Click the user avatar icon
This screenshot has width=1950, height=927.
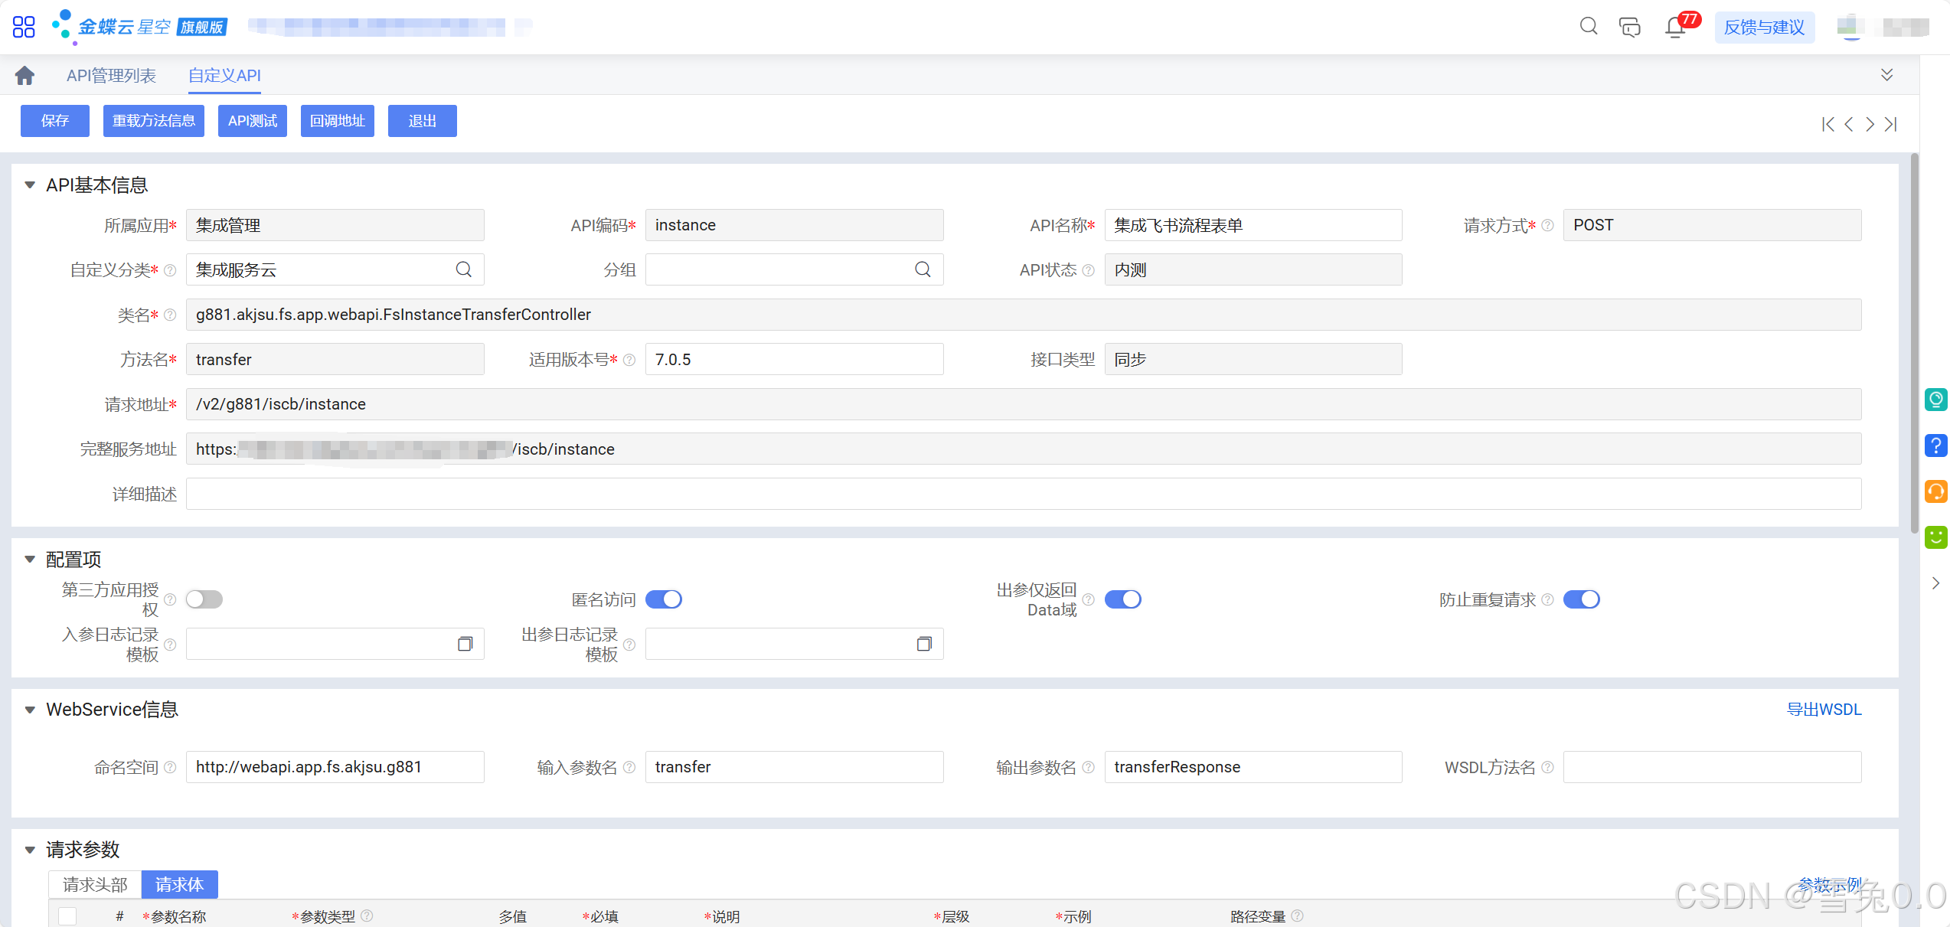1850,27
